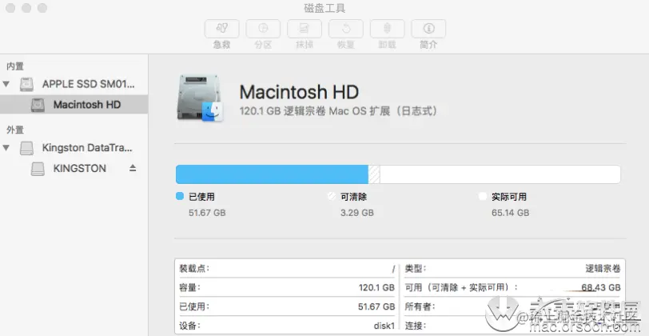Click the 容量 120.1 GB value
The image size is (649, 336).
pos(376,287)
